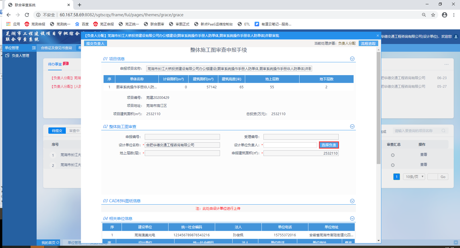460x248 pixels.
Task: Open the Chrome three-dot menu
Action: [454, 15]
